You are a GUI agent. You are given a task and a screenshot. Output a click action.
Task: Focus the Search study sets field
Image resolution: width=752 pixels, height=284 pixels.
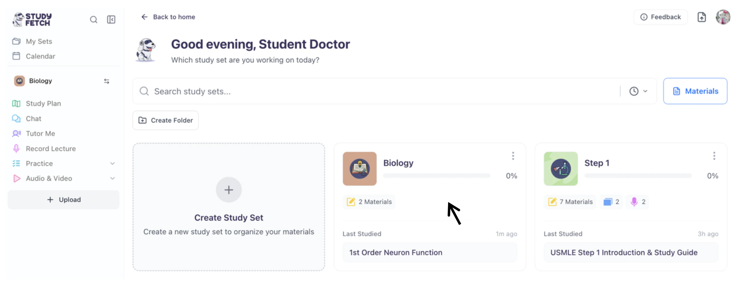pos(377,91)
